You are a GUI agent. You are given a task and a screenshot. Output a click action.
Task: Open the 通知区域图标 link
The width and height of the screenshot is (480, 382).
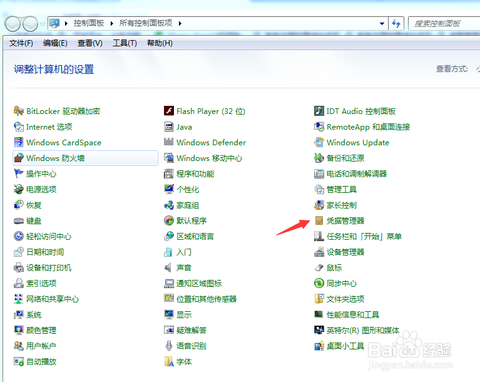[199, 283]
